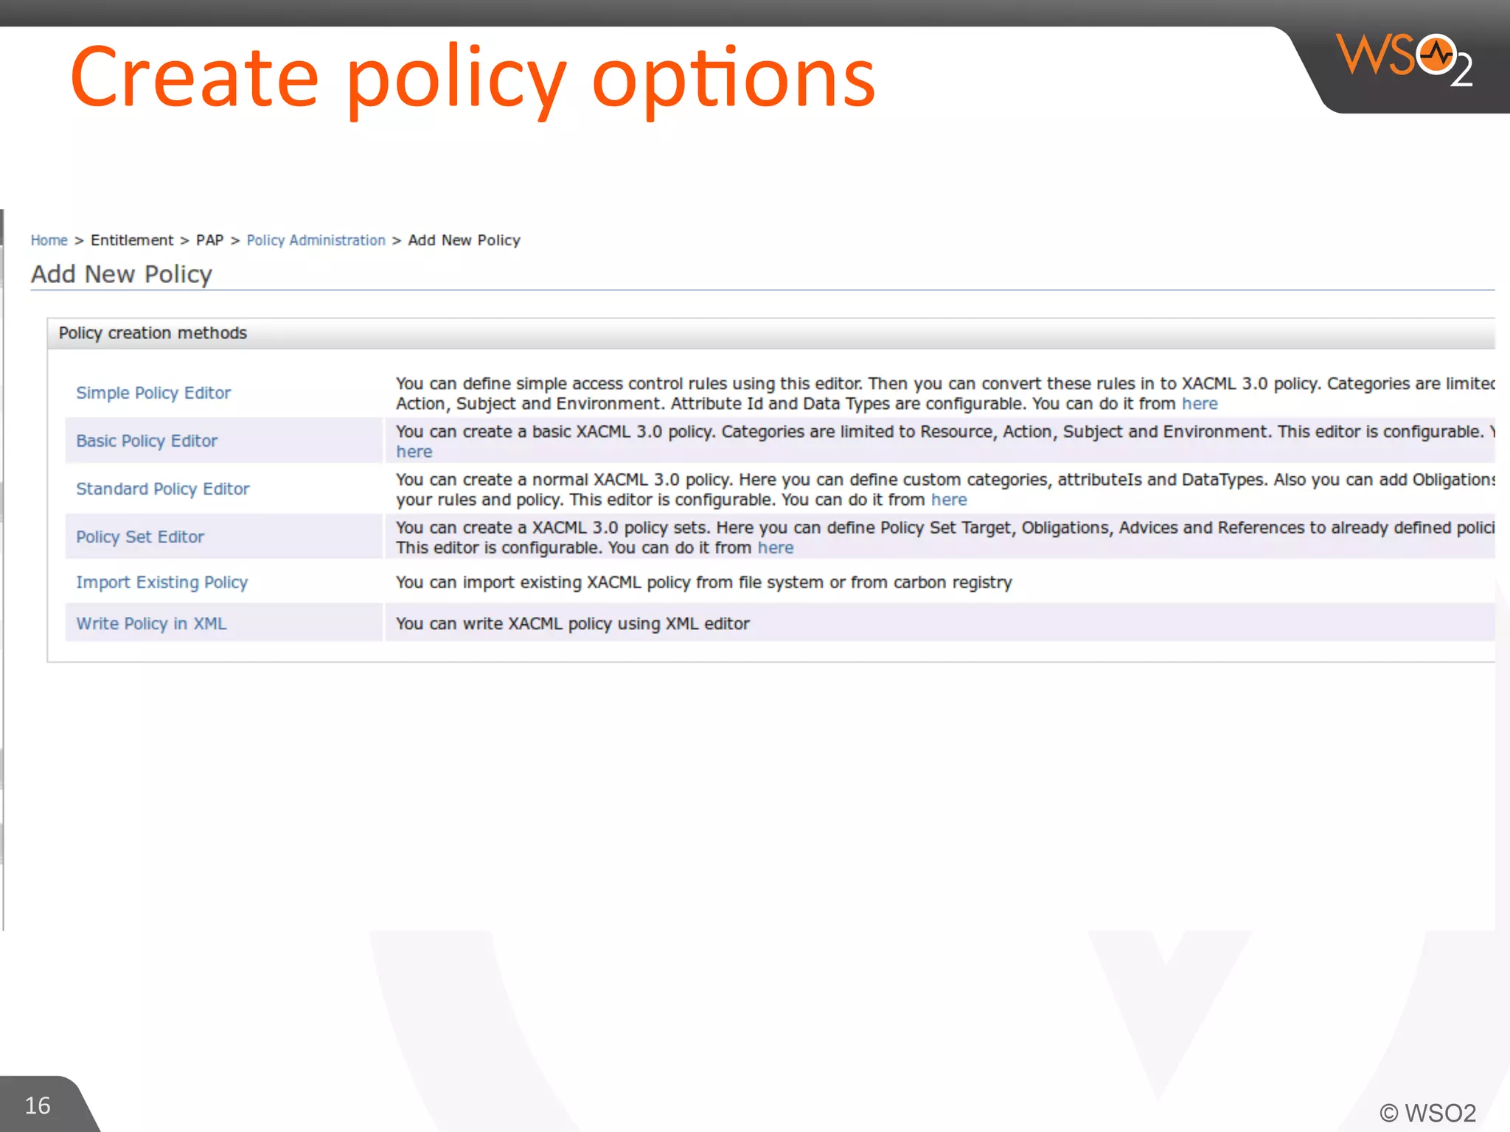Click the '© WSO2' footer text

(1427, 1113)
